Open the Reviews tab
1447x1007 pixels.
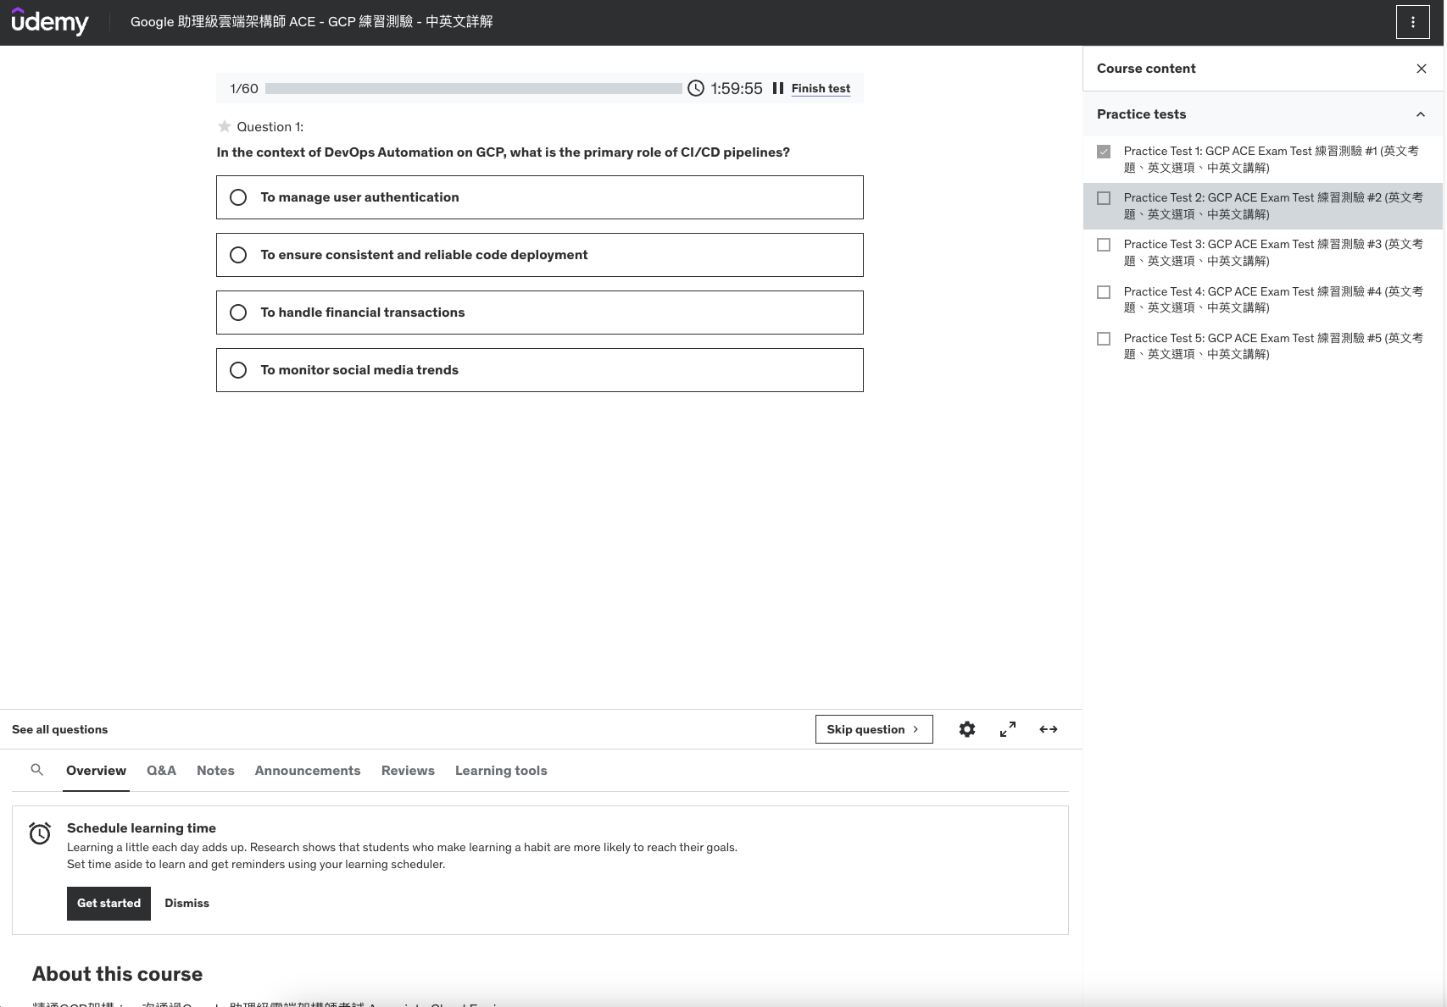[x=408, y=771]
